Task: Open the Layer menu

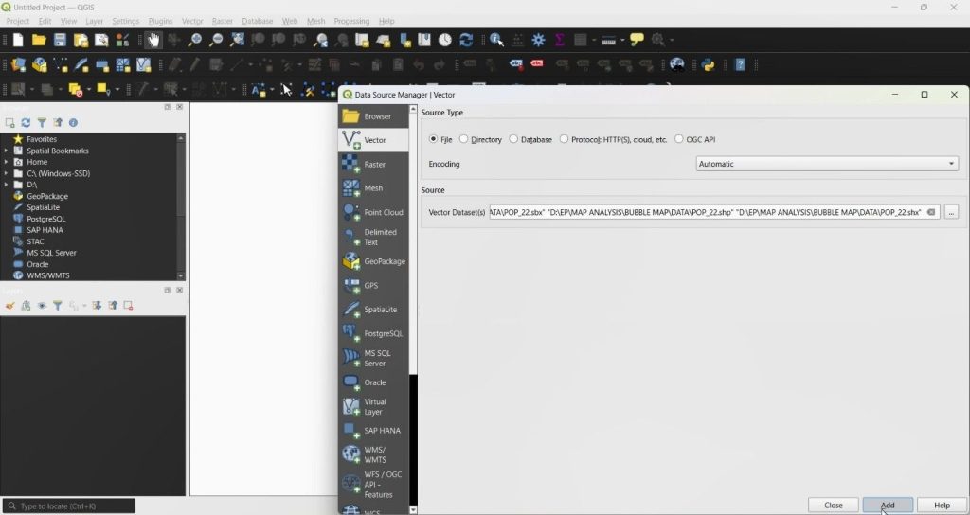Action: (94, 21)
